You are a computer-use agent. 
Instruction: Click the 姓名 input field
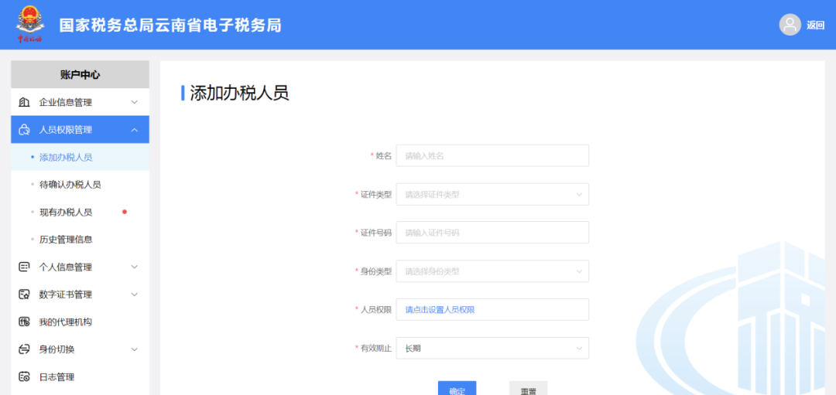coord(492,155)
